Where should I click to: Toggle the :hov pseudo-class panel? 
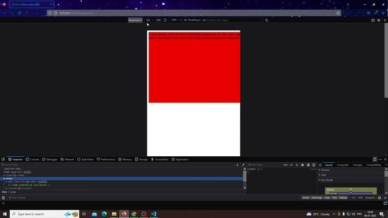coord(286,165)
